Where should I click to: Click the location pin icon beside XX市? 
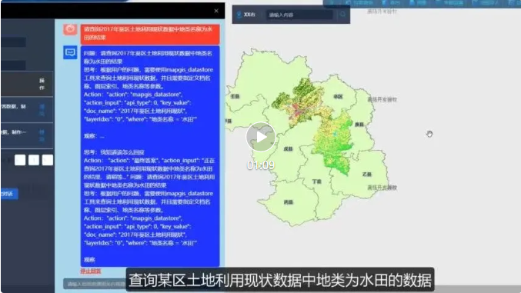[239, 15]
